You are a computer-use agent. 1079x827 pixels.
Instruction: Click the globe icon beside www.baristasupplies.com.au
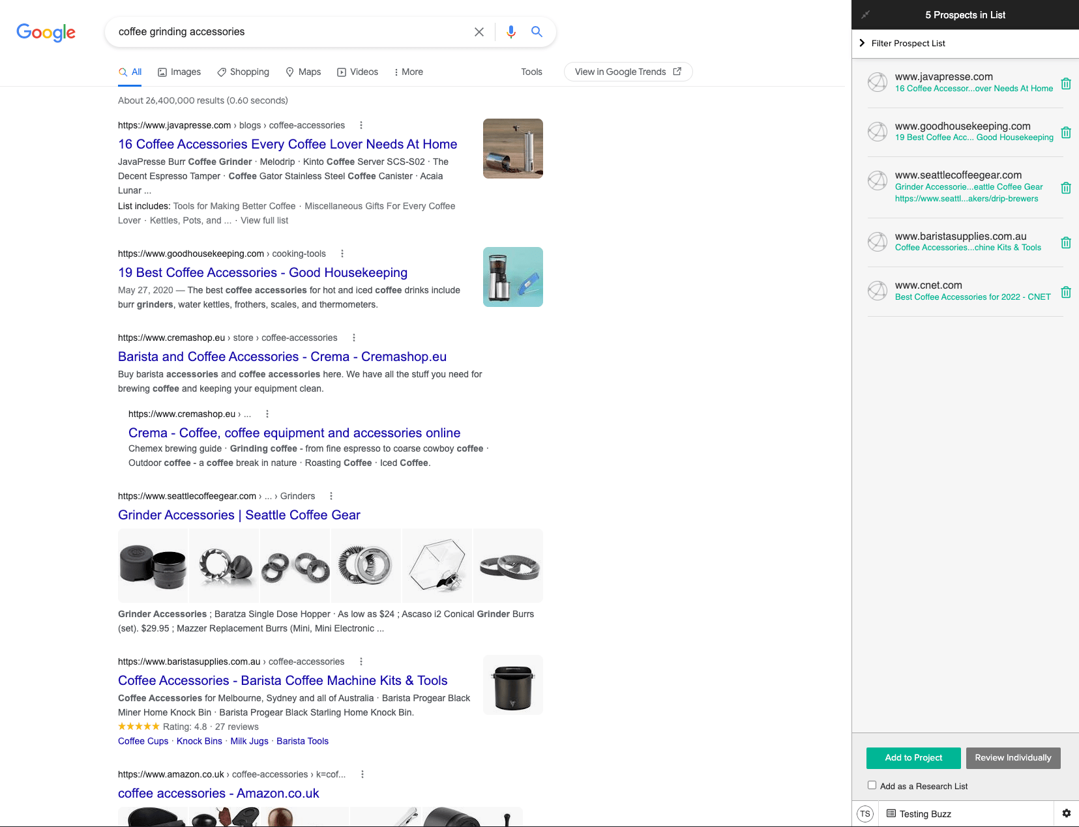click(x=878, y=242)
